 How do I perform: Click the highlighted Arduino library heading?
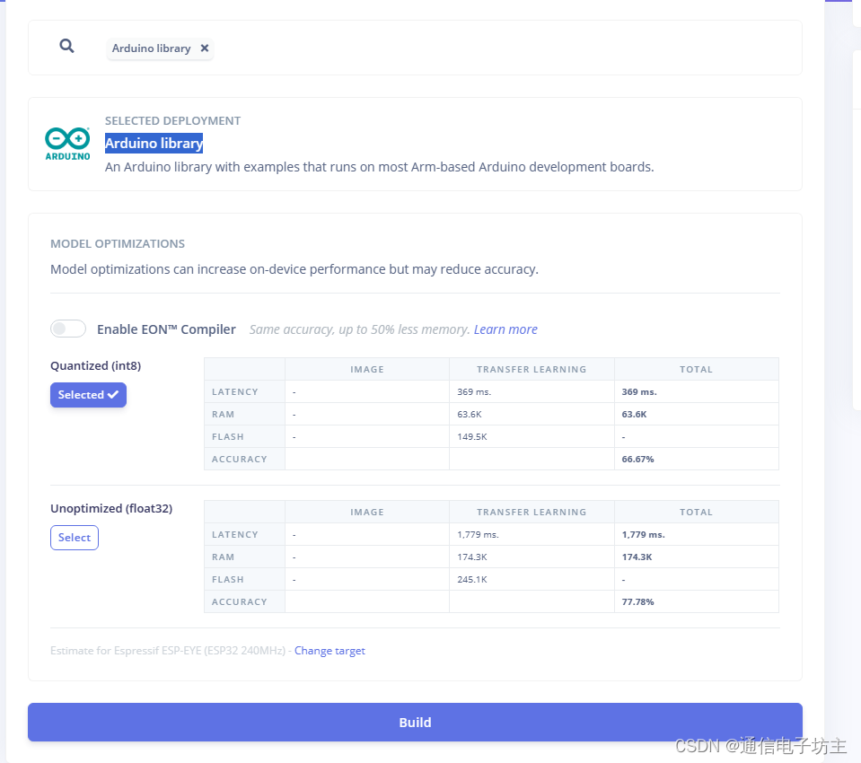point(154,144)
